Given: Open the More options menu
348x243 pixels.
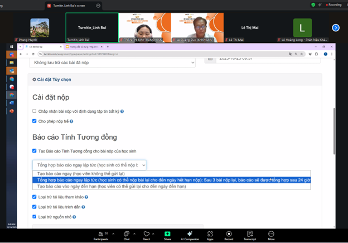Looking at the screenshot, I should [x=271, y=234].
